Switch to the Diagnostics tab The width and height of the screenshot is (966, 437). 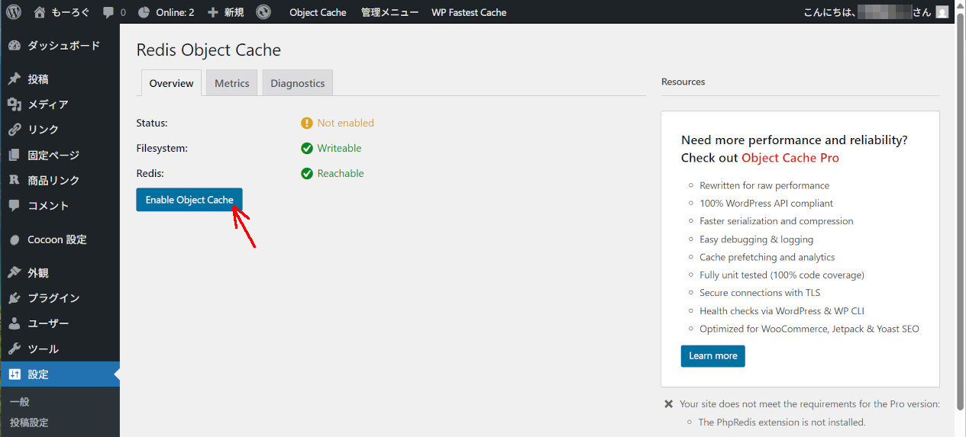pos(298,83)
